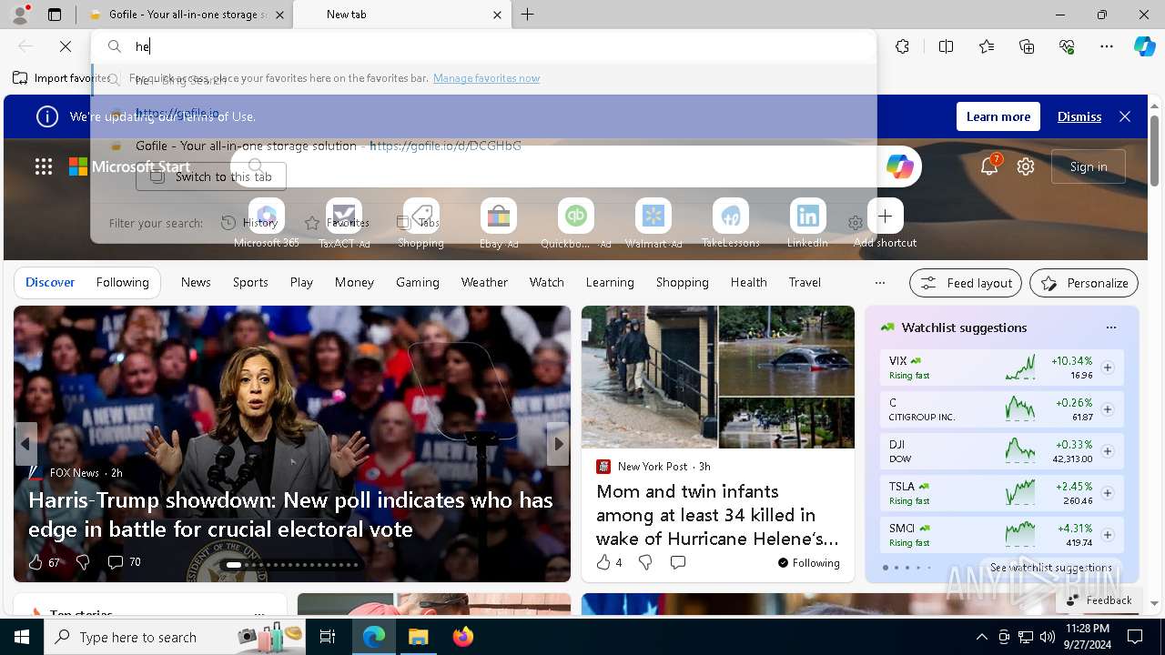Click See watchlist suggestions link
Screen dimensions: 1165x655
[1050, 567]
